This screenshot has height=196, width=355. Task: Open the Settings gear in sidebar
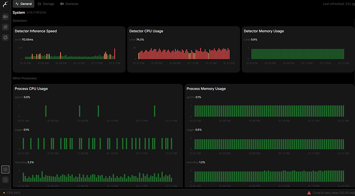(x=6, y=169)
